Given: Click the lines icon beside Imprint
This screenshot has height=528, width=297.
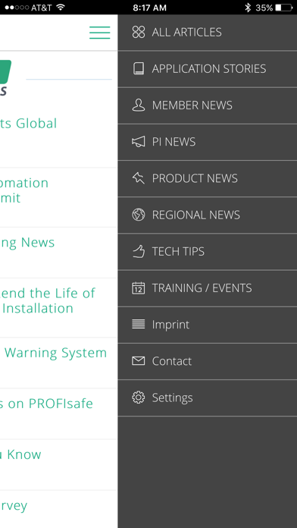Looking at the screenshot, I should [138, 325].
